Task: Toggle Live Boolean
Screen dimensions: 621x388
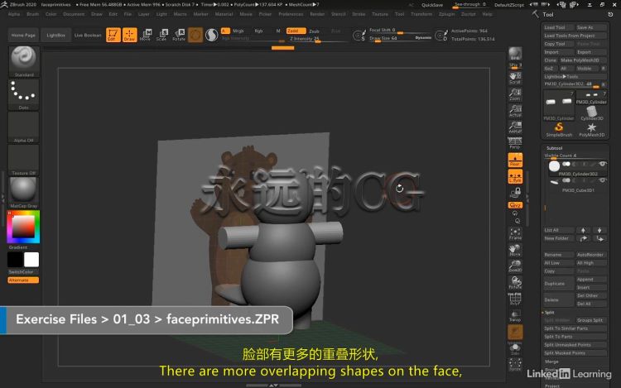Action: [88, 35]
